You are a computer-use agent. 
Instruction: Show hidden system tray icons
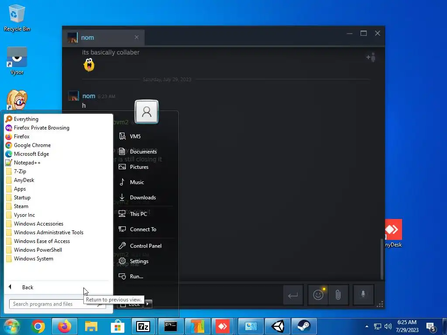coord(367,326)
